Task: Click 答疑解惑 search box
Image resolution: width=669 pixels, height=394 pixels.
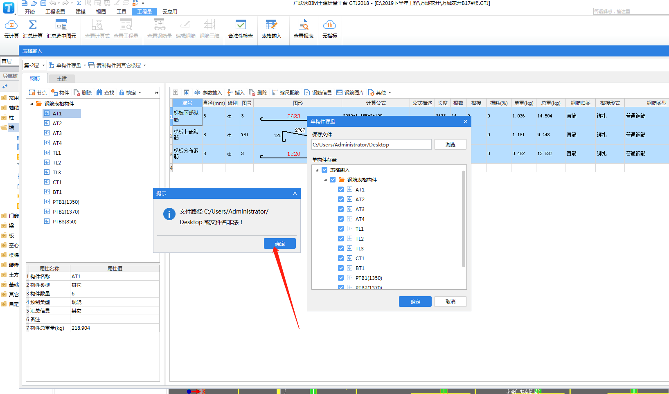Action: pyautogui.click(x=631, y=11)
